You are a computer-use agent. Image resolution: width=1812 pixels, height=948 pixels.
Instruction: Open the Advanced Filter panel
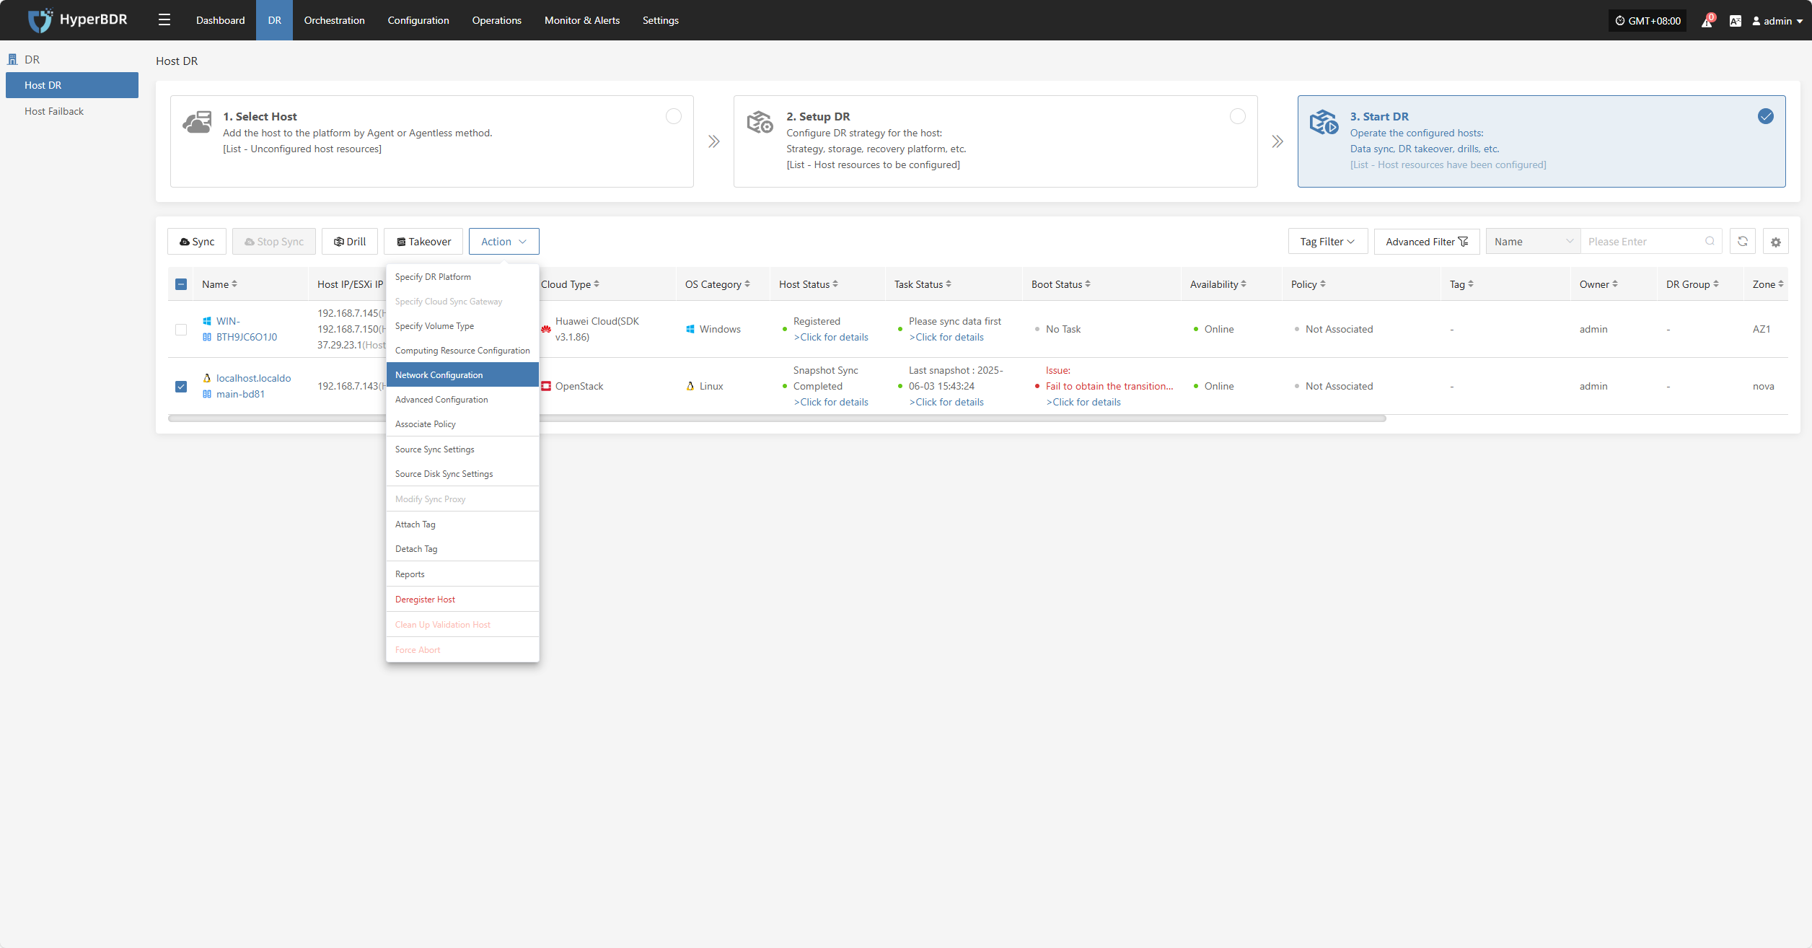point(1427,242)
